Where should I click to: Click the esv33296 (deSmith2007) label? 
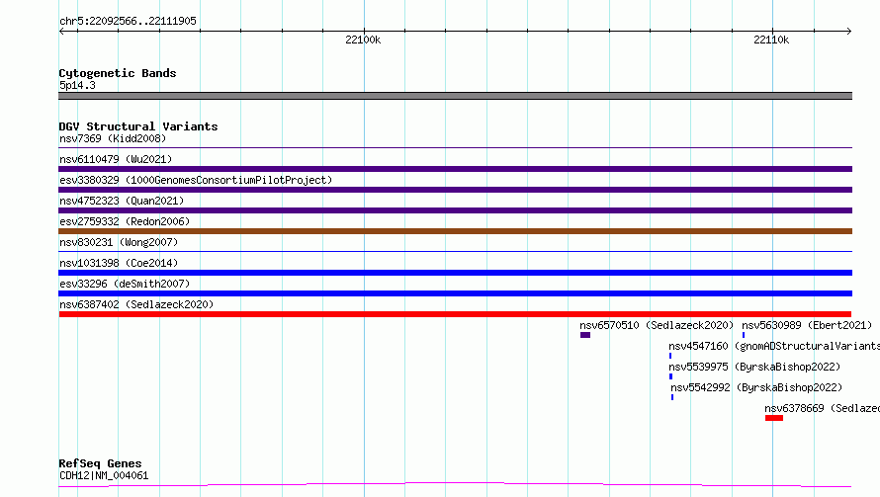pos(125,284)
